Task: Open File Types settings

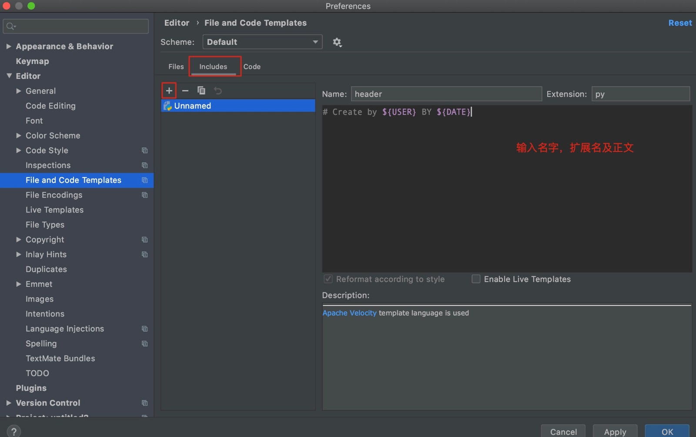Action: [x=45, y=225]
